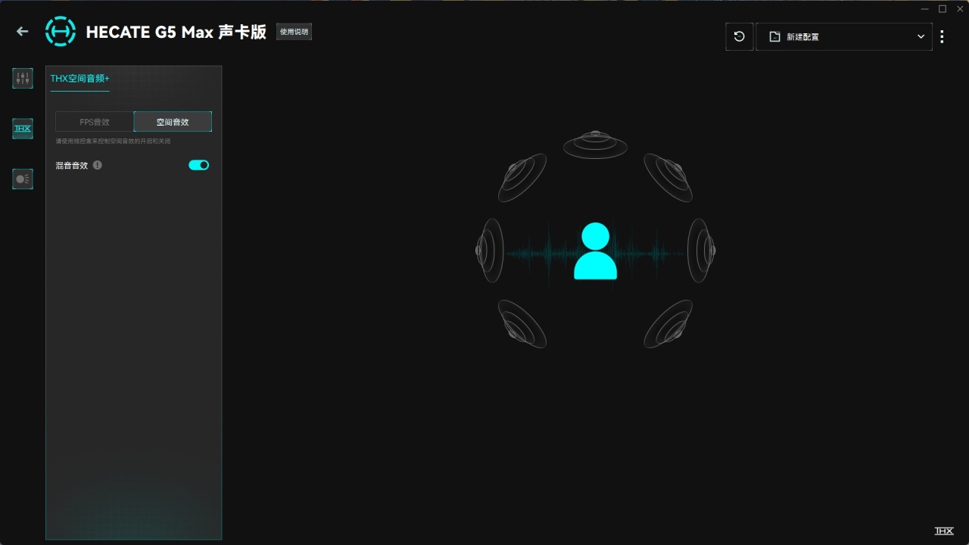Select the side-left speaker
The width and height of the screenshot is (969, 545).
pyautogui.click(x=490, y=251)
